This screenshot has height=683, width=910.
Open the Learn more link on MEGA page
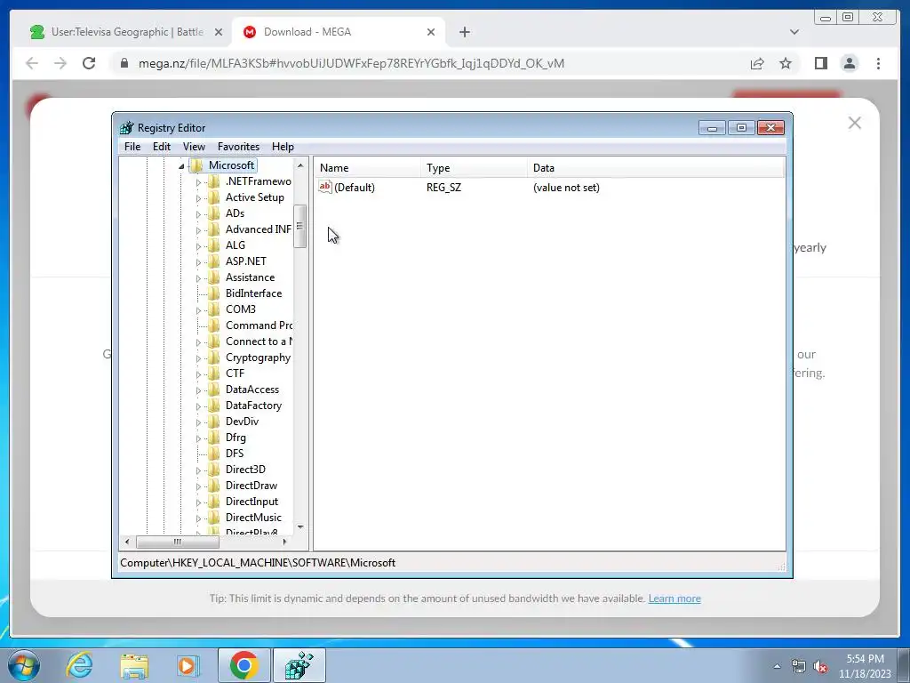(675, 599)
